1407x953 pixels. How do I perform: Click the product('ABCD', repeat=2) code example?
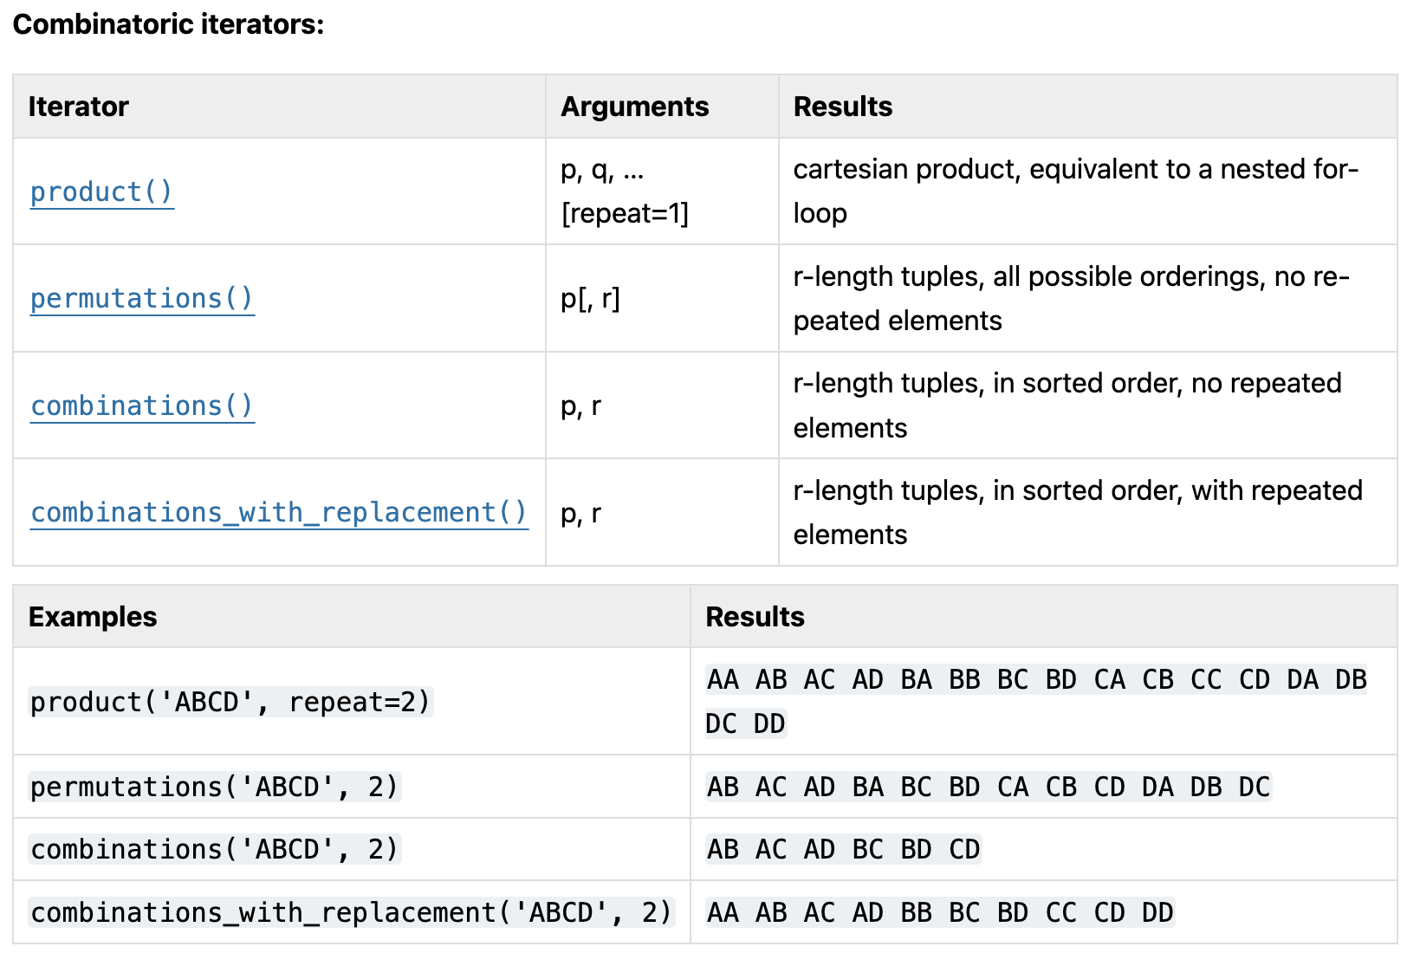click(x=230, y=702)
